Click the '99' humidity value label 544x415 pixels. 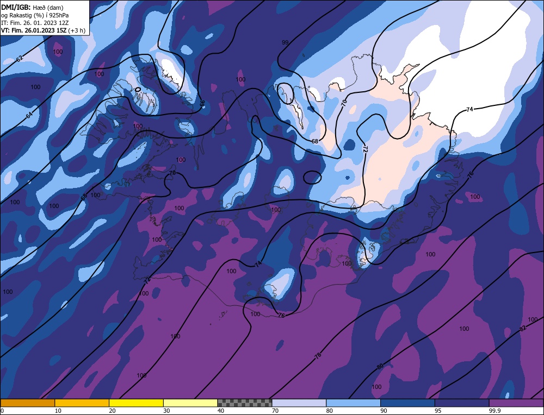click(285, 42)
